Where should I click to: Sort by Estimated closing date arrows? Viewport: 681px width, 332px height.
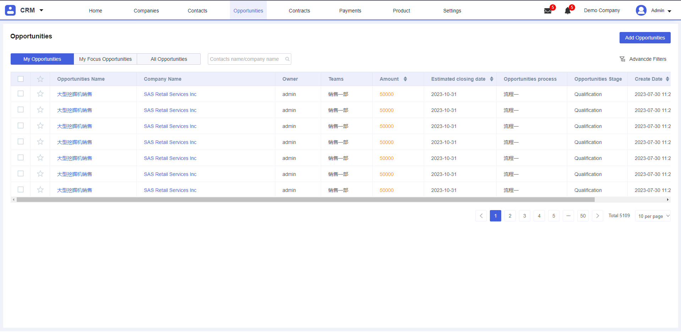click(492, 79)
